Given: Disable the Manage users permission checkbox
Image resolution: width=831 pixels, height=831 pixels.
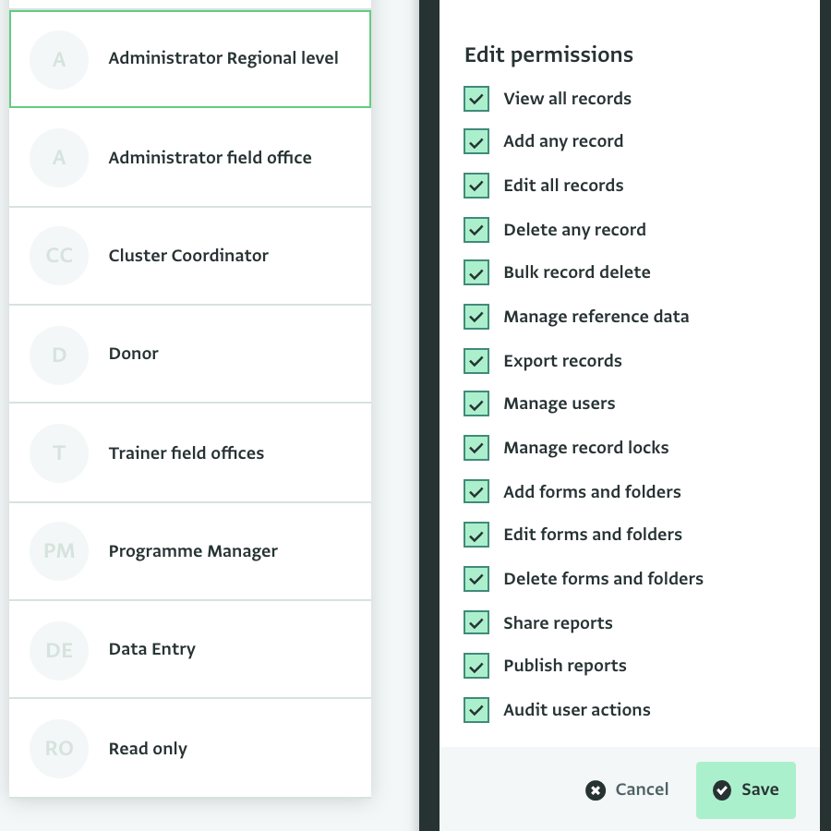Looking at the screenshot, I should 476,403.
